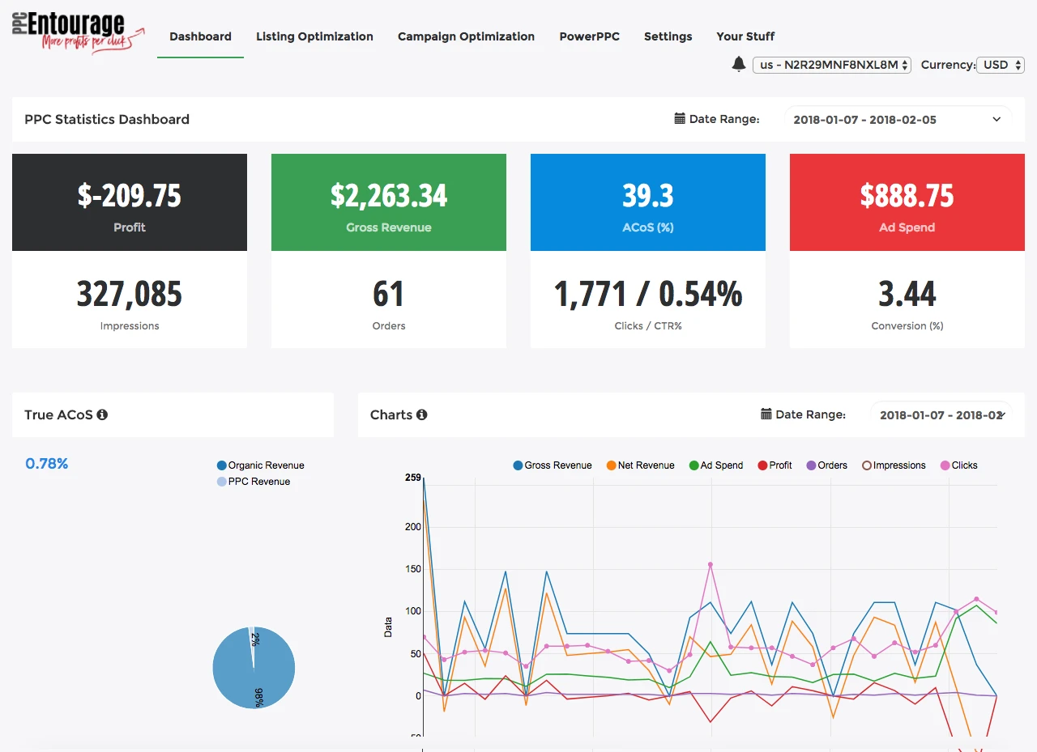Click the Charts info icon
1037x752 pixels.
421,414
